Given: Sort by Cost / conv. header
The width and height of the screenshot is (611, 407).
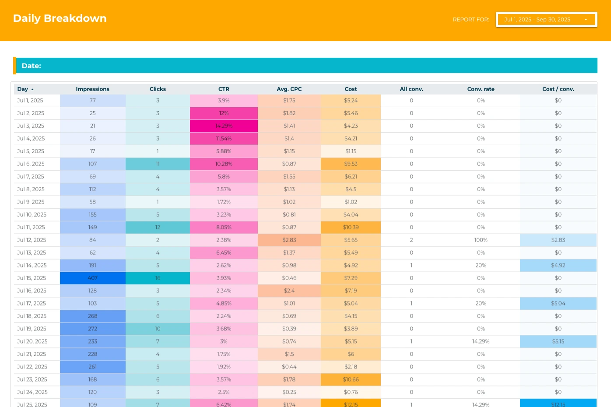Looking at the screenshot, I should tap(558, 89).
